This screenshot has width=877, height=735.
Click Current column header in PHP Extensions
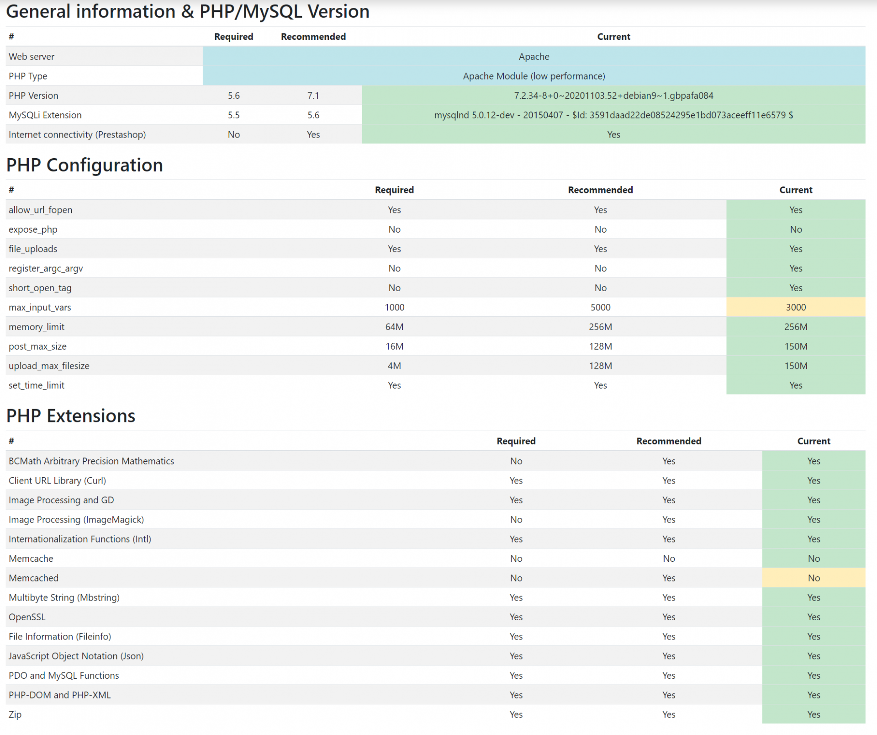[x=813, y=441]
